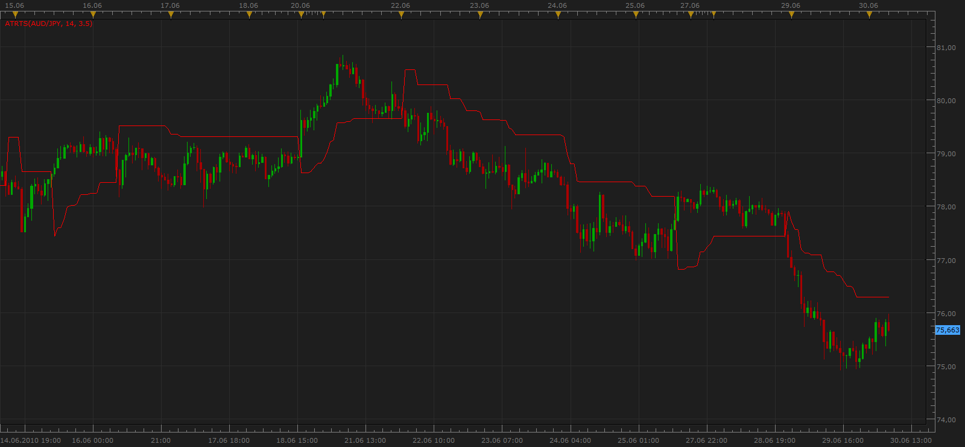Click the 79,00 price level label
This screenshot has width=965, height=447.
click(x=946, y=154)
